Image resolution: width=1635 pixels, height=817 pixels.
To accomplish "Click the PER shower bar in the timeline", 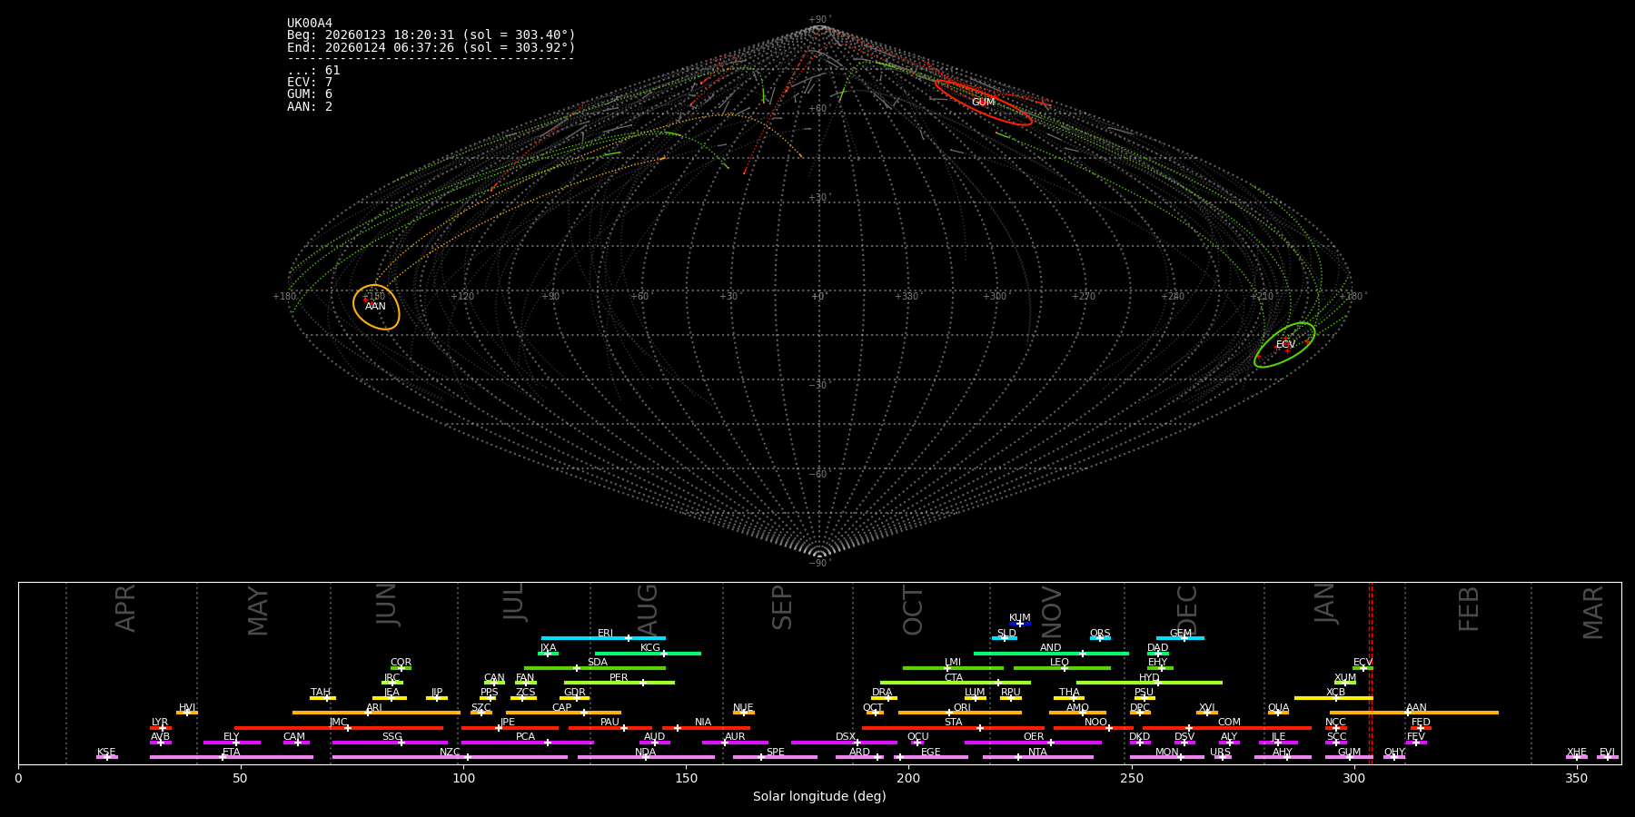I will coord(619,683).
